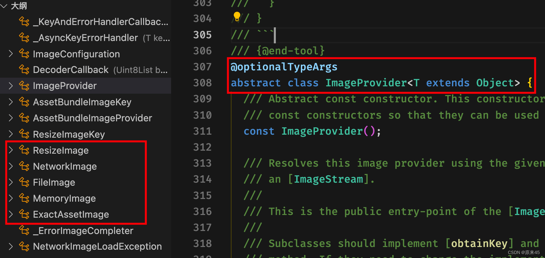The image size is (545, 258).
Task: Click the 'extends' keyword on line 308
Action: [448, 83]
